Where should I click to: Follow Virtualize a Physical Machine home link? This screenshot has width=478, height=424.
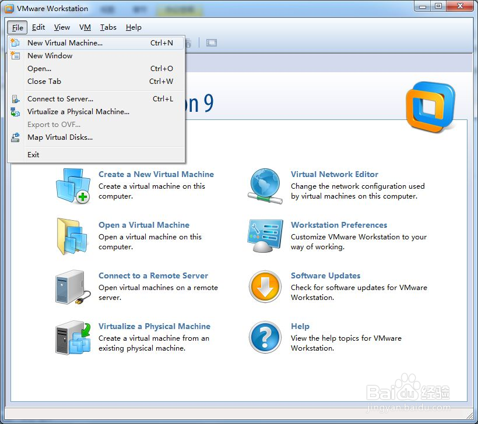coord(154,326)
